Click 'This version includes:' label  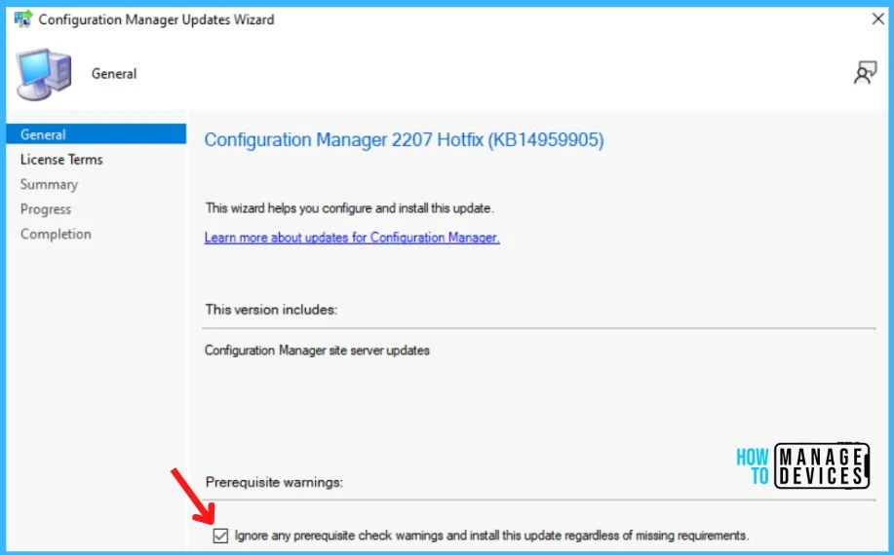271,310
